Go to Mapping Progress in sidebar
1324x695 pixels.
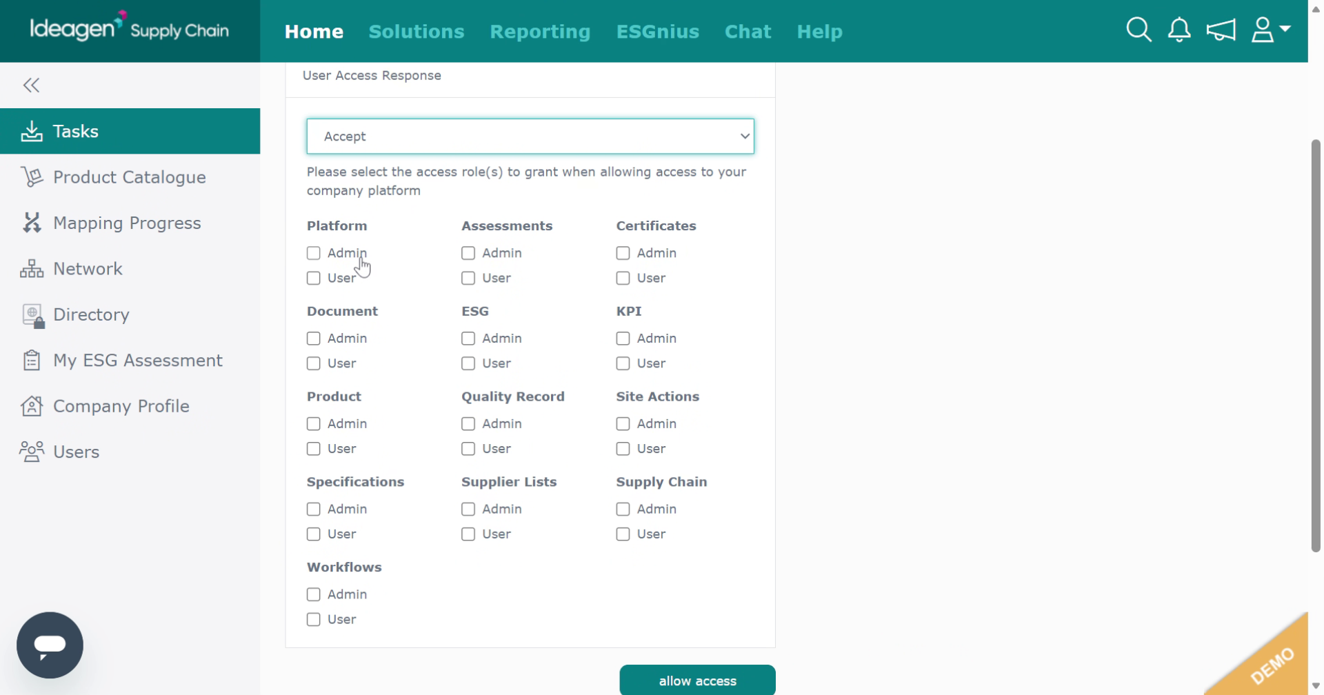[x=130, y=223]
